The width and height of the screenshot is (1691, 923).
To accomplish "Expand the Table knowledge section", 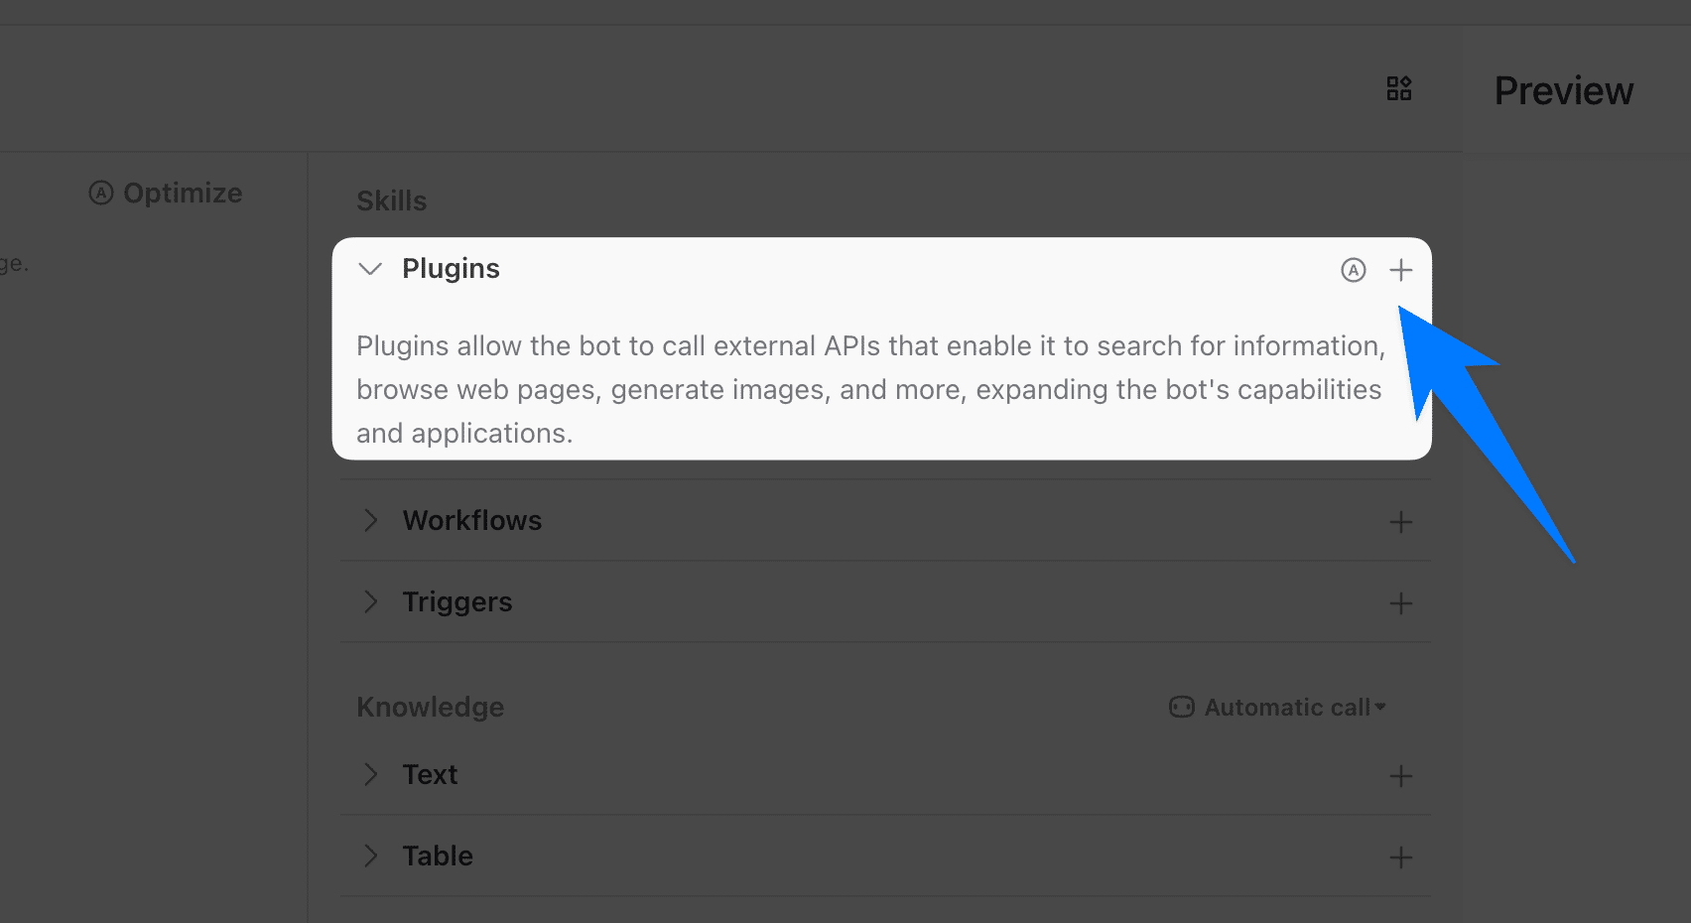I will [370, 857].
